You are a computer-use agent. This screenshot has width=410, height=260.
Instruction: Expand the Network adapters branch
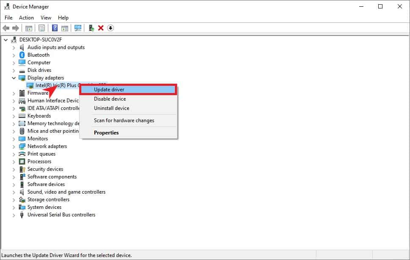click(14, 146)
